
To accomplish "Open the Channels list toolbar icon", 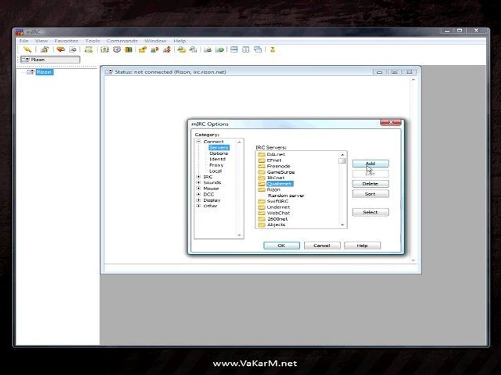I will pyautogui.click(x=73, y=49).
